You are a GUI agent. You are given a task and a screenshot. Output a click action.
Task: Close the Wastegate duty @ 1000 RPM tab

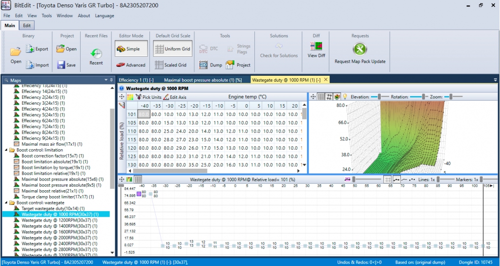325,80
